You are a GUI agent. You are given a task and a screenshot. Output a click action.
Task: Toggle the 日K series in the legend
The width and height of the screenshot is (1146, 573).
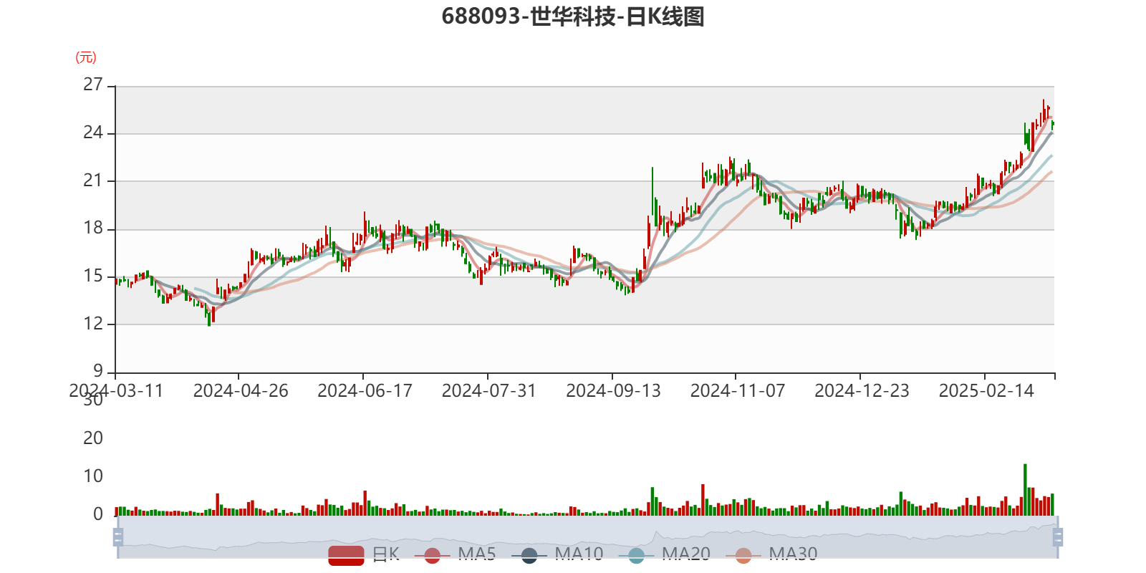point(364,554)
